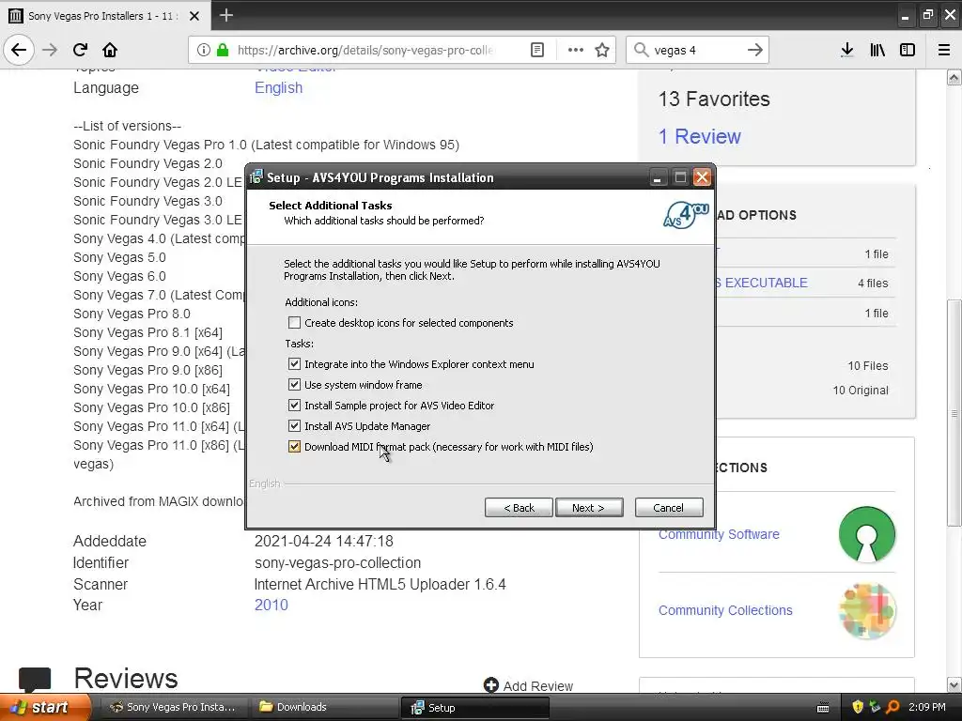This screenshot has width=962, height=721.
Task: Toggle the sidebar view icon
Action: [x=908, y=51]
